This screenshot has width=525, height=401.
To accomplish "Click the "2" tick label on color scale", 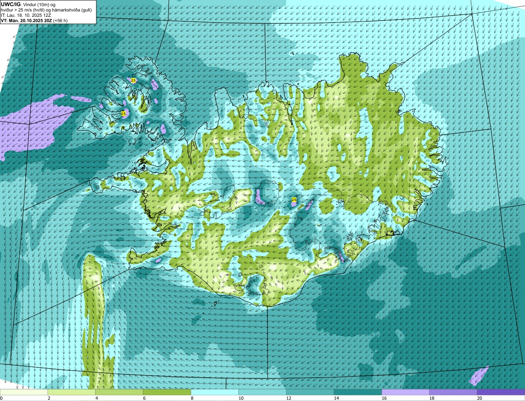I will pos(49,398).
